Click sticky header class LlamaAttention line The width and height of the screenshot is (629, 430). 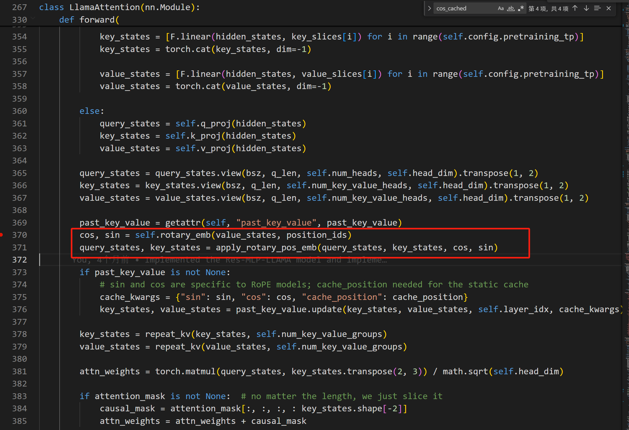(x=119, y=7)
